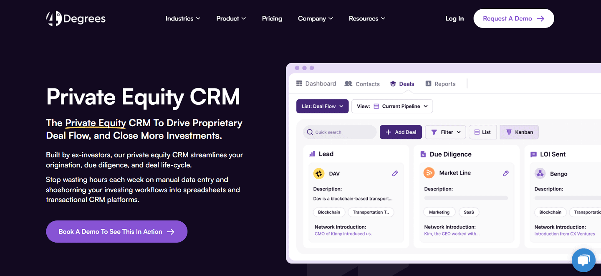601x276 pixels.
Task: Switch to List view
Action: (482, 132)
